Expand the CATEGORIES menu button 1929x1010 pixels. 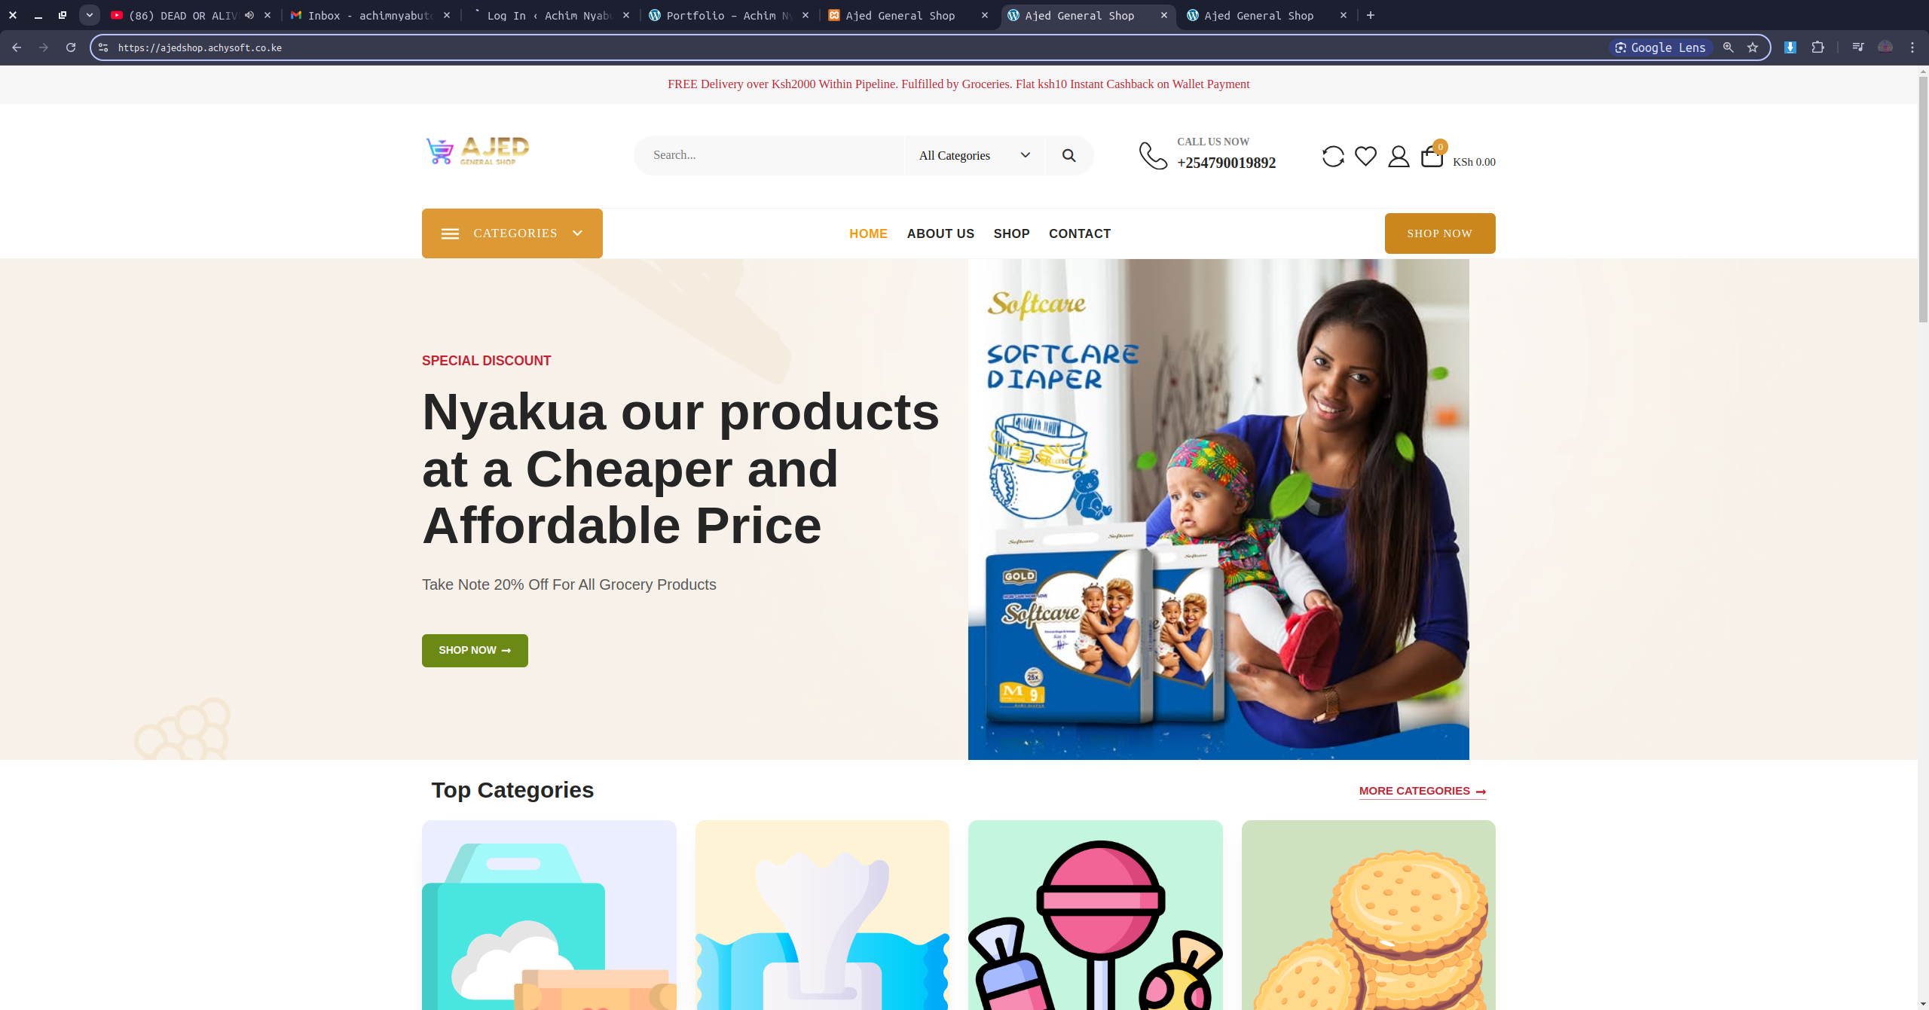tap(512, 233)
